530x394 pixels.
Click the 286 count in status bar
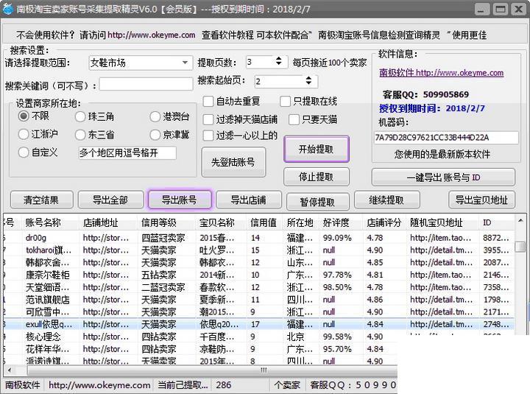pos(224,385)
